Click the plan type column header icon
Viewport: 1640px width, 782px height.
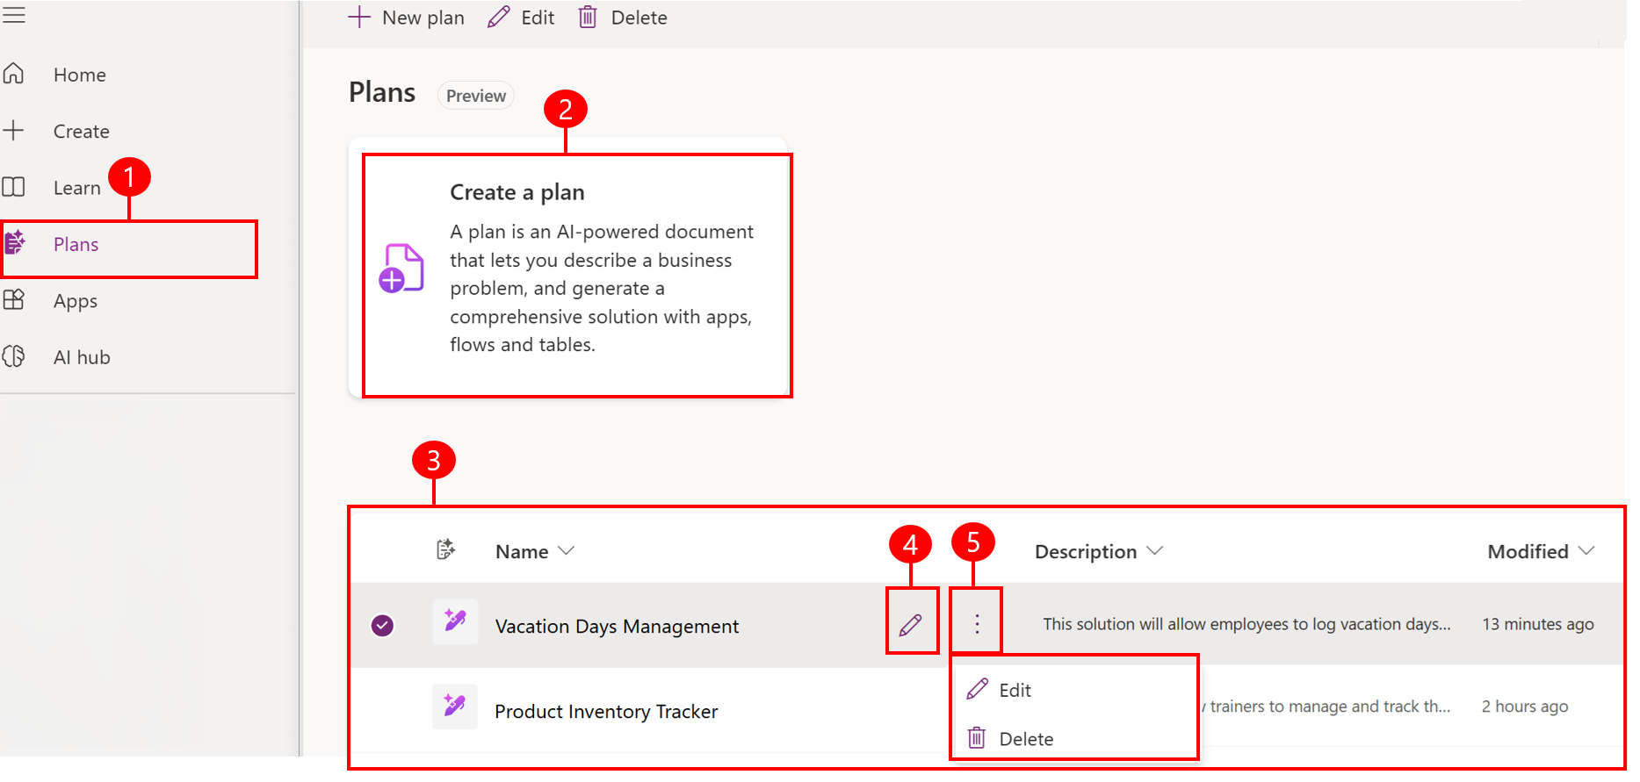pos(446,549)
